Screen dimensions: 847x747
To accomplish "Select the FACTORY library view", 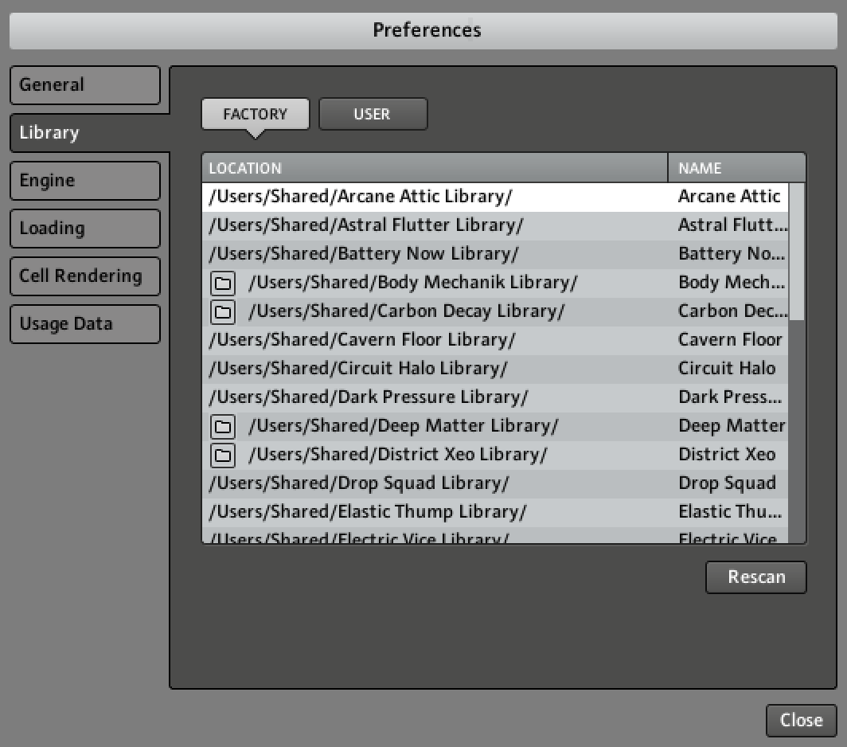I will [255, 114].
